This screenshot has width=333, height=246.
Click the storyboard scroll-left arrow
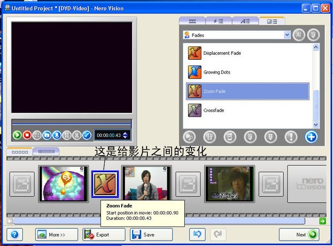[10, 221]
